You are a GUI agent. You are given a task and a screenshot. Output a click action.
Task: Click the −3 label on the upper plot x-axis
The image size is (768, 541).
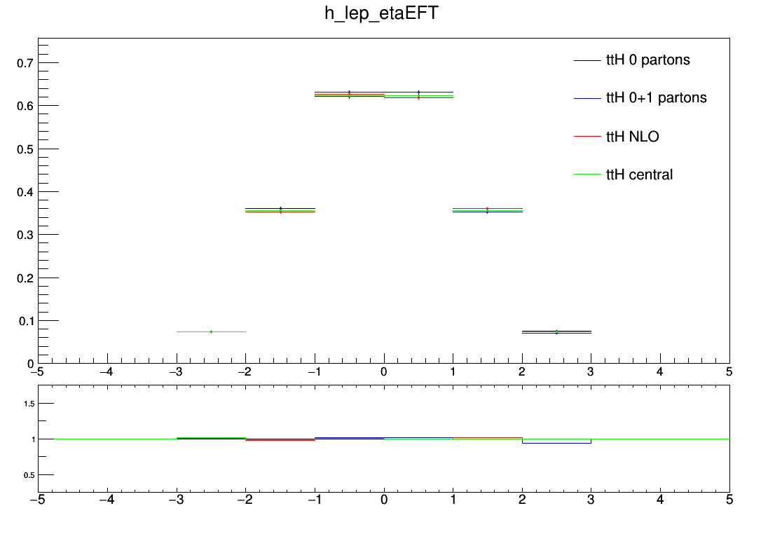coord(175,372)
